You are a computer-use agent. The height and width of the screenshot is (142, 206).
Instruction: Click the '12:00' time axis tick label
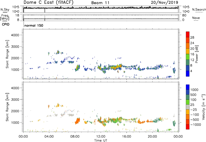click(101, 137)
